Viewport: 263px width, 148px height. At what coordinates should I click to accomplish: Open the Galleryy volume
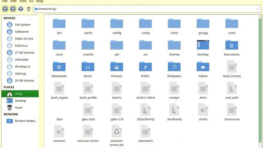click(20, 74)
